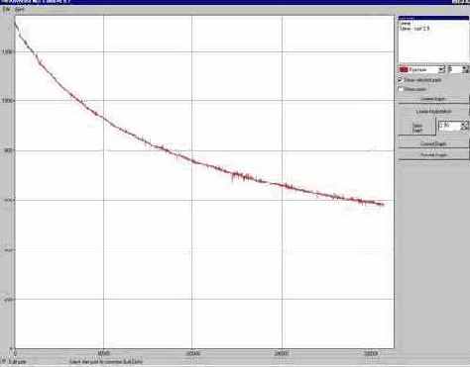This screenshot has height=367, width=470.
Task: Open the File menu
Action: (6, 10)
